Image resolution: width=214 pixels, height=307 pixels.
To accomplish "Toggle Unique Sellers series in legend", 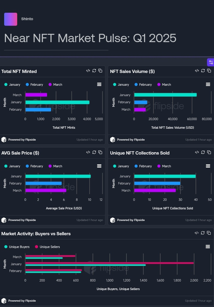I will (48, 247).
